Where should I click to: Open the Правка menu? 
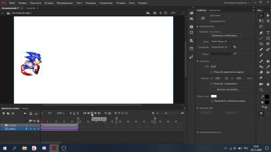click(22, 3)
